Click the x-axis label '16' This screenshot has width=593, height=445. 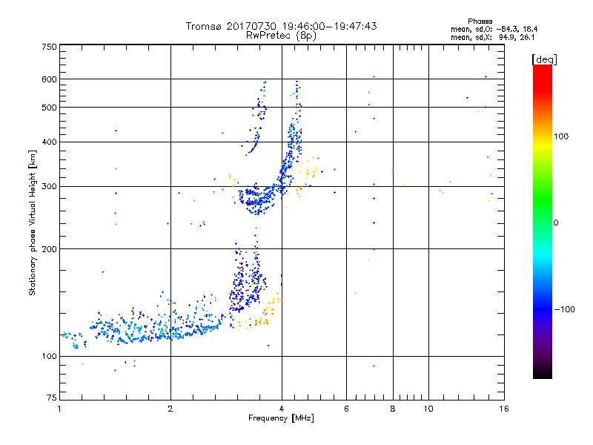pos(504,409)
